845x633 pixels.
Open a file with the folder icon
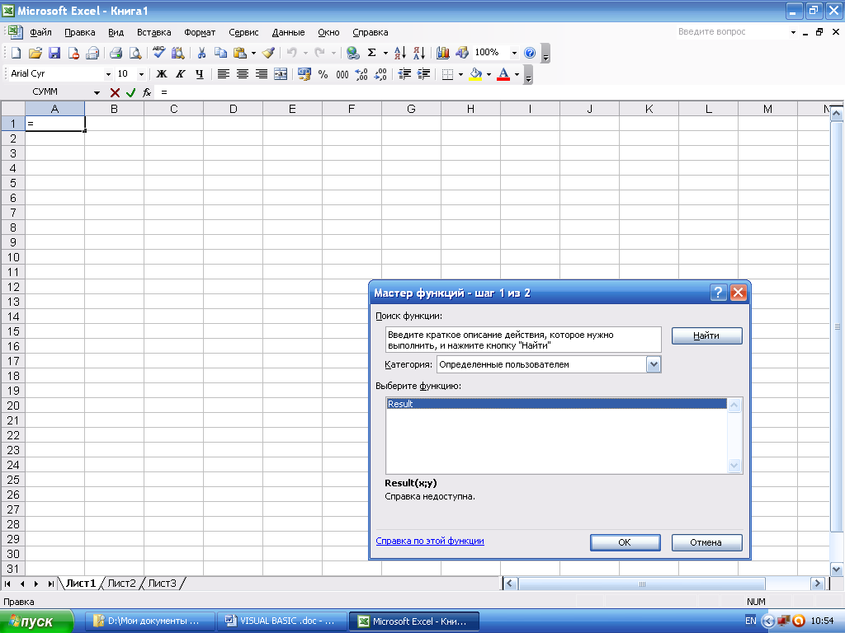coord(35,53)
